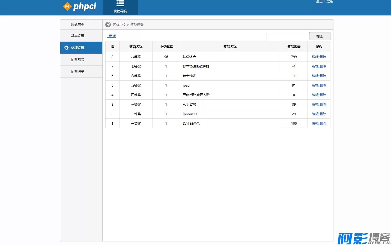Go to 抽奖码号 sidebar item
Screen dimensions: 391x245
pos(77,60)
